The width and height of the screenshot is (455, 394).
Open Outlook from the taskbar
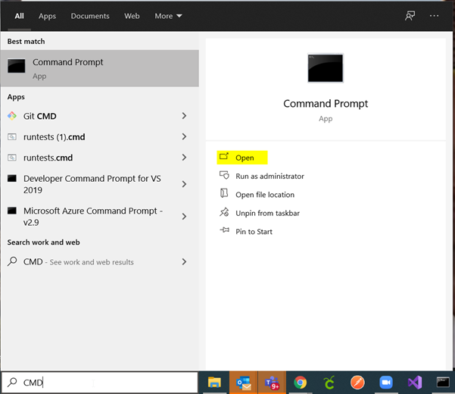coord(242,383)
